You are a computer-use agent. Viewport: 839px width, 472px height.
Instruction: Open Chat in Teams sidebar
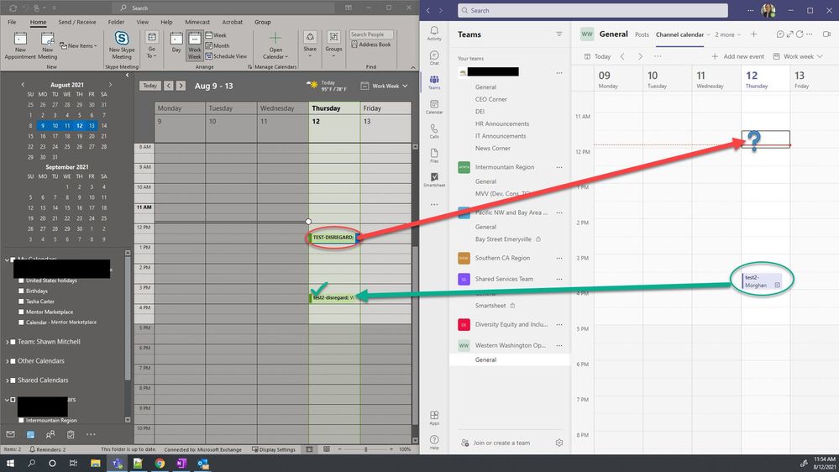(434, 58)
